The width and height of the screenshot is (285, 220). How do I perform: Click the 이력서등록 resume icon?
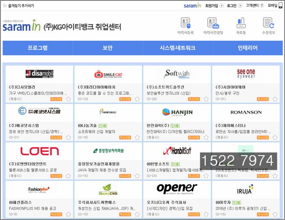pyautogui.click(x=186, y=23)
